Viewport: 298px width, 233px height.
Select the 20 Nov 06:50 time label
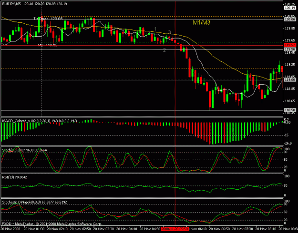coord(220,229)
